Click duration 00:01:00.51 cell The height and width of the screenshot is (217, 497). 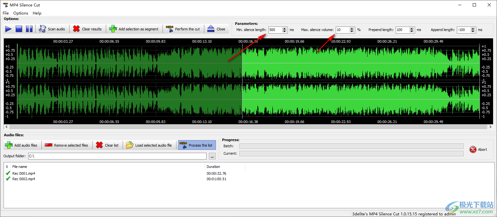pyautogui.click(x=216, y=179)
